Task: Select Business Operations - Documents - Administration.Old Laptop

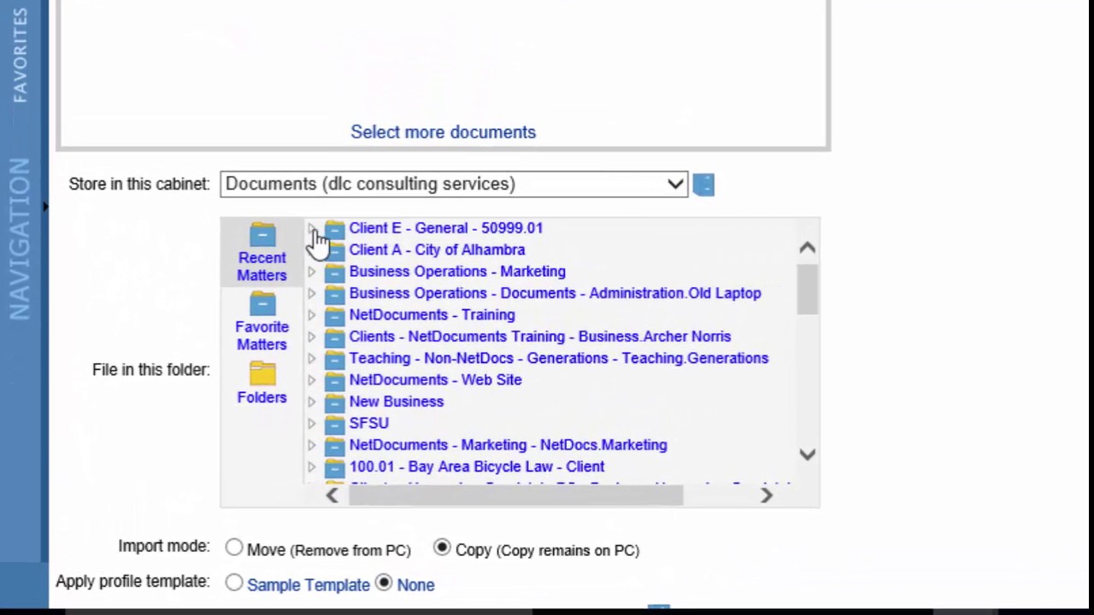Action: (x=555, y=293)
